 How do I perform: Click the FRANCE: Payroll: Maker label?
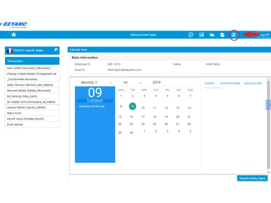pos(29,50)
